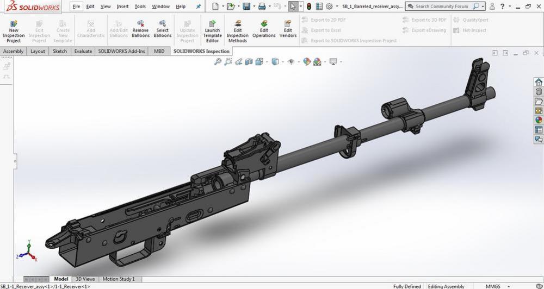The image size is (544, 289).
Task: Open the Edit menu
Action: coord(90,6)
